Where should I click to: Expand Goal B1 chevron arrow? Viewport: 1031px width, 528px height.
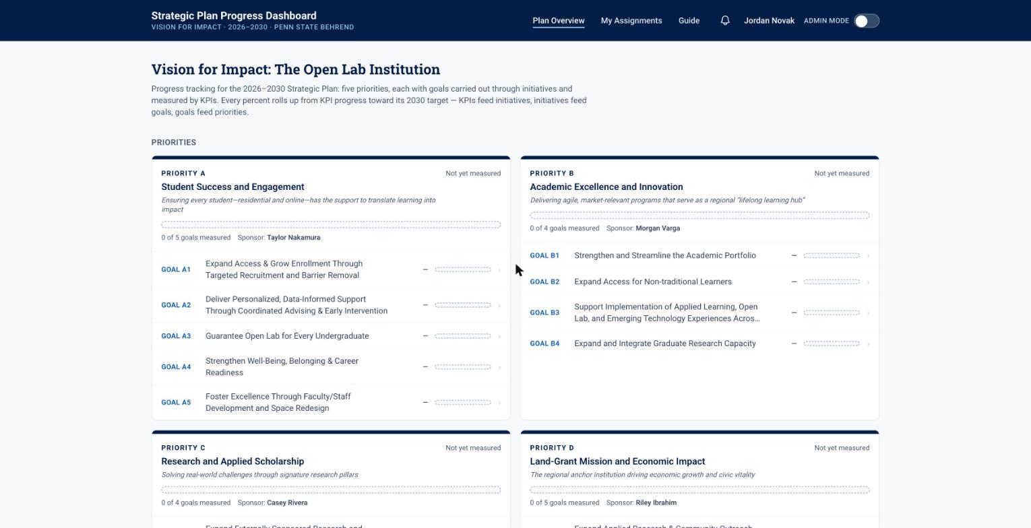pyautogui.click(x=868, y=256)
